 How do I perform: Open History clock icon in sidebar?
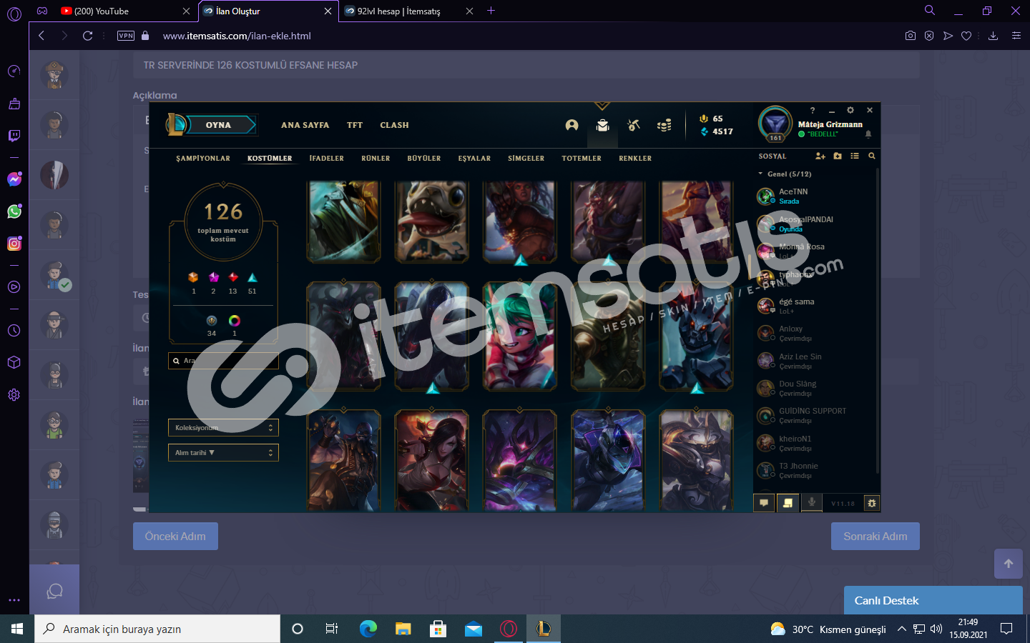(14, 331)
